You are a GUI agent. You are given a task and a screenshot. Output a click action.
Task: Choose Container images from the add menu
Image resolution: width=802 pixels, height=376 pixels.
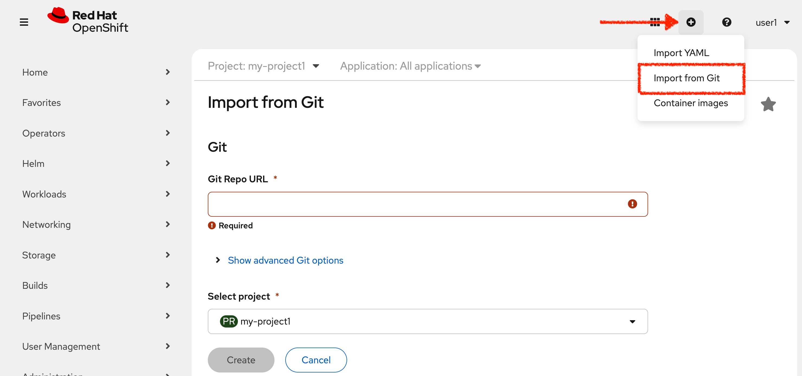pyautogui.click(x=691, y=103)
